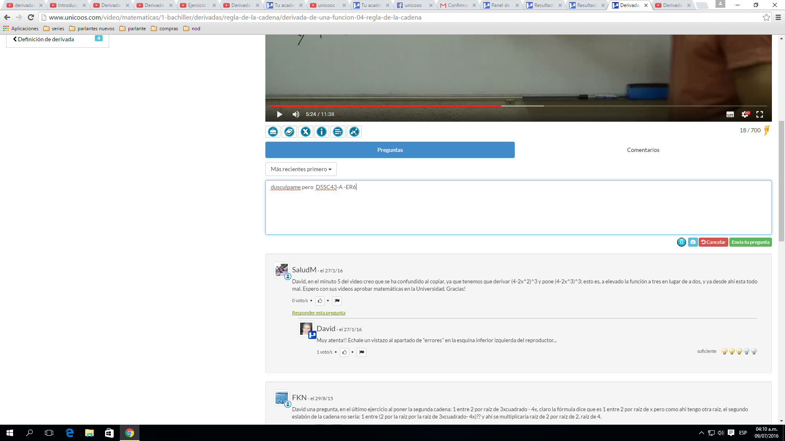This screenshot has width=785, height=441.
Task: Attach an image with the camera icon
Action: pyautogui.click(x=693, y=242)
